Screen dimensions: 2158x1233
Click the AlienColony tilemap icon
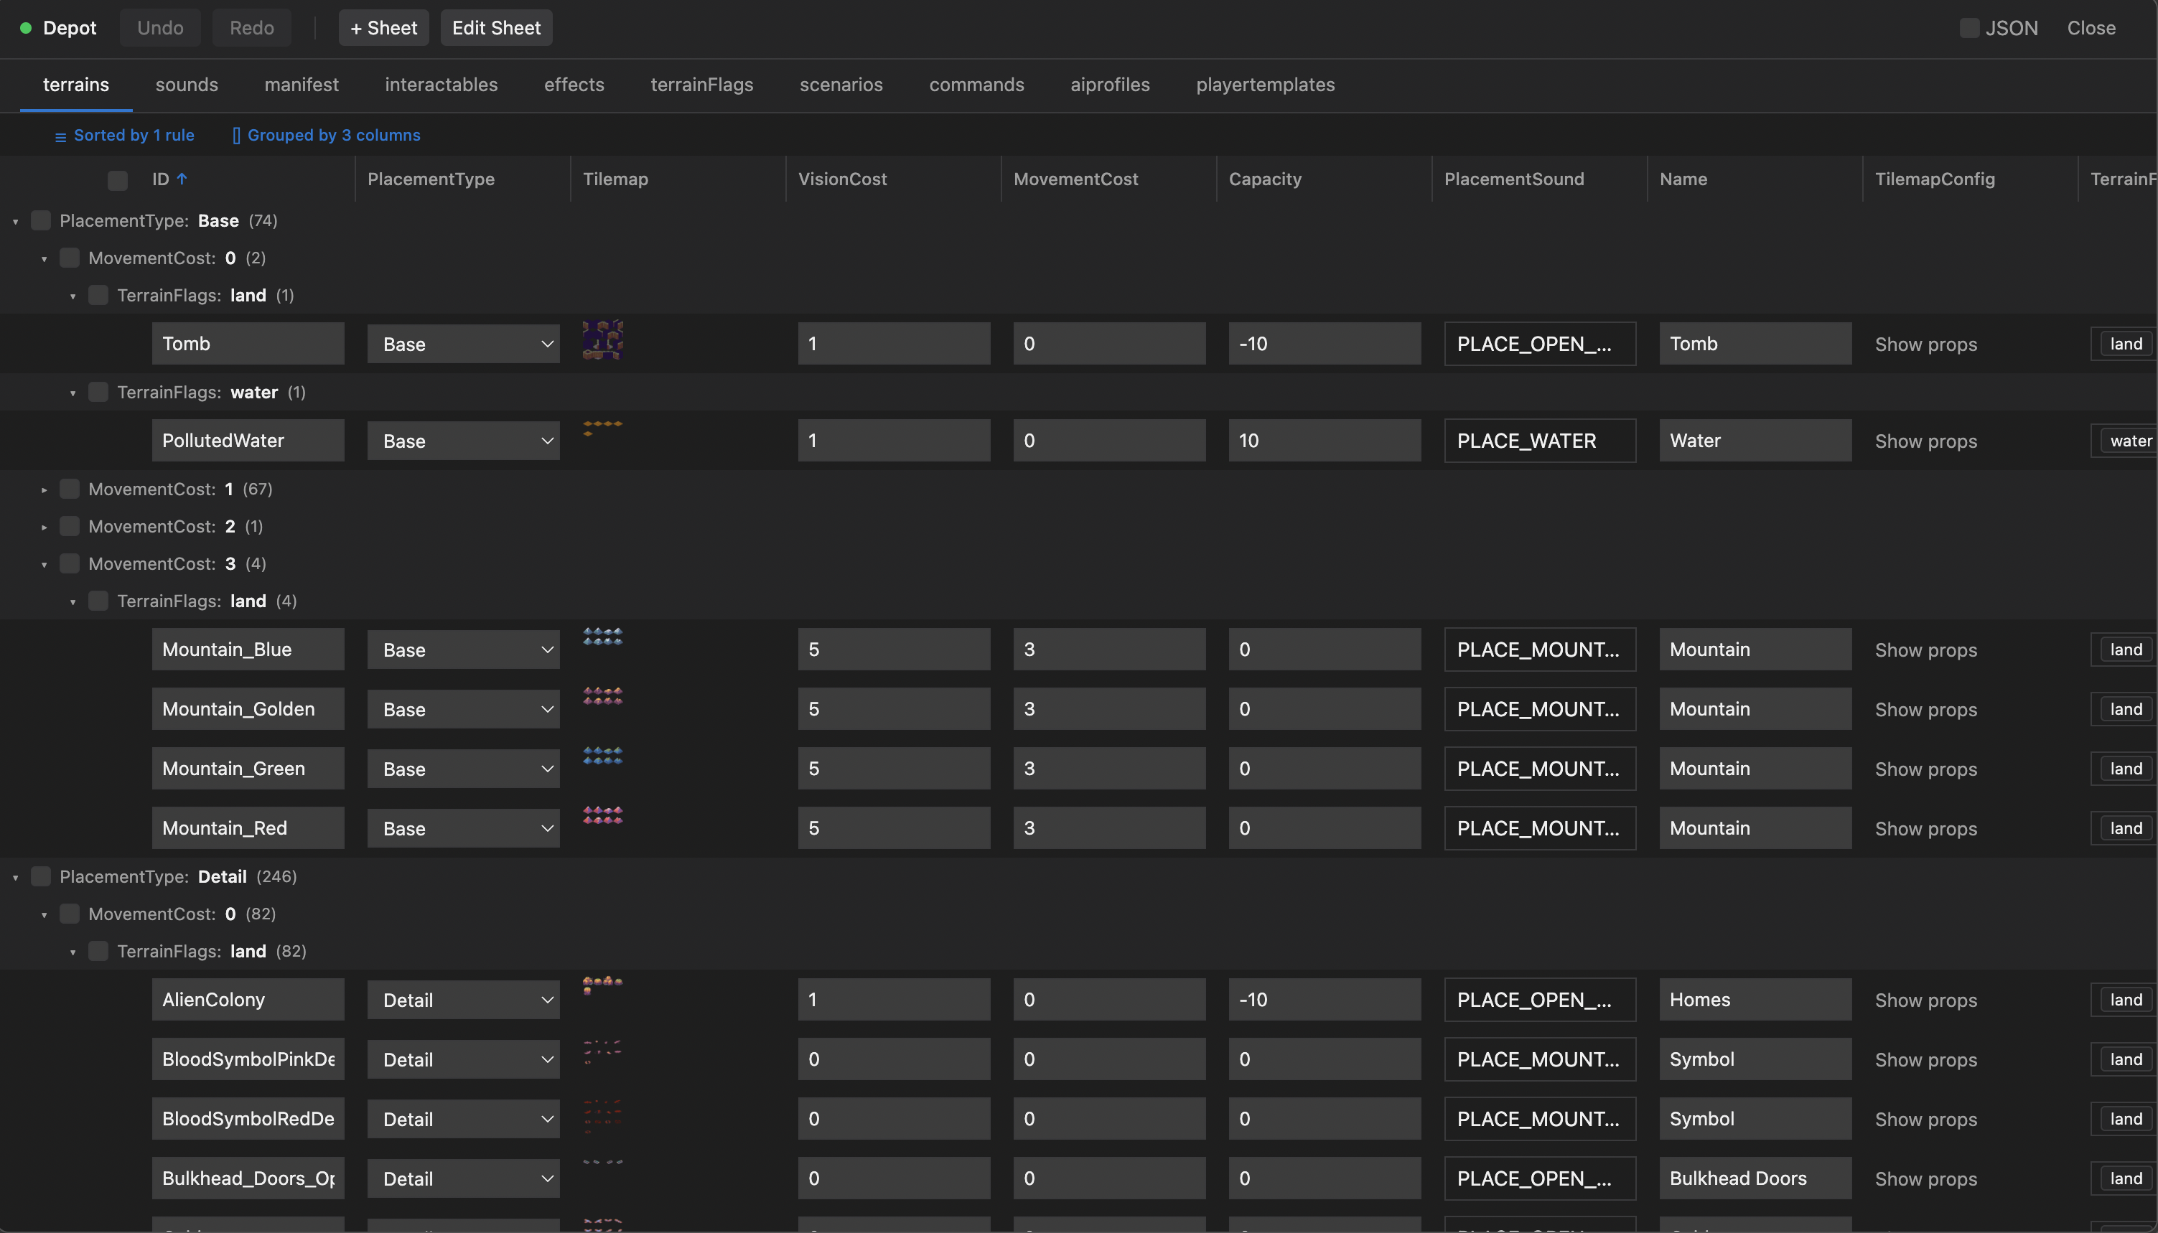coord(602,985)
